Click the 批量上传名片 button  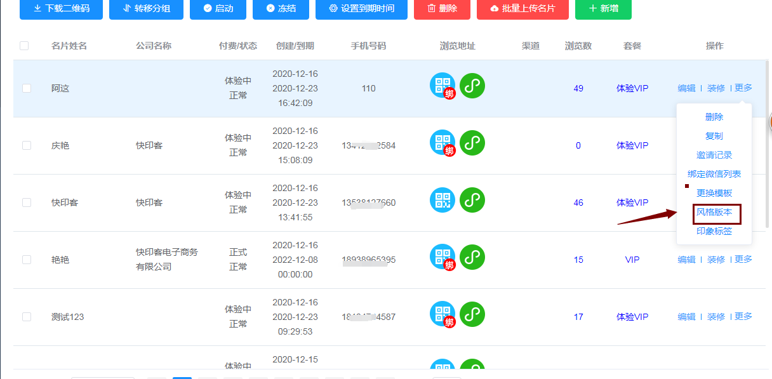click(x=522, y=9)
